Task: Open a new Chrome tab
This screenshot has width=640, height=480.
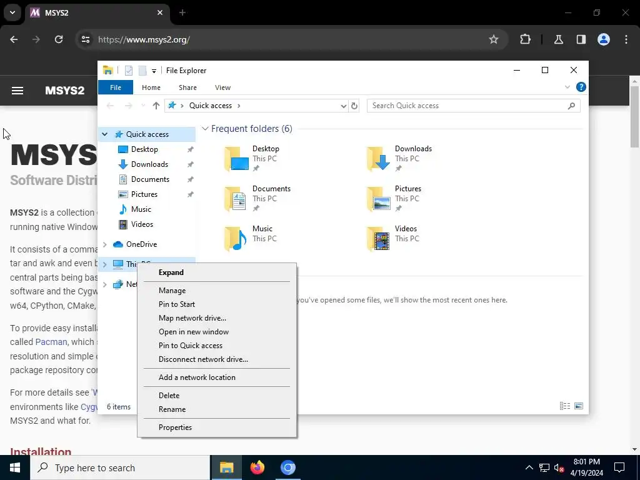Action: tap(182, 12)
